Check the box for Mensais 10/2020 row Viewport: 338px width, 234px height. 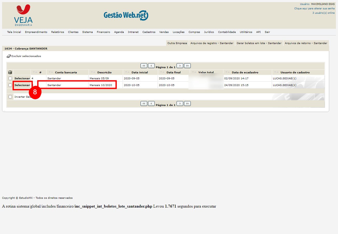[10, 85]
